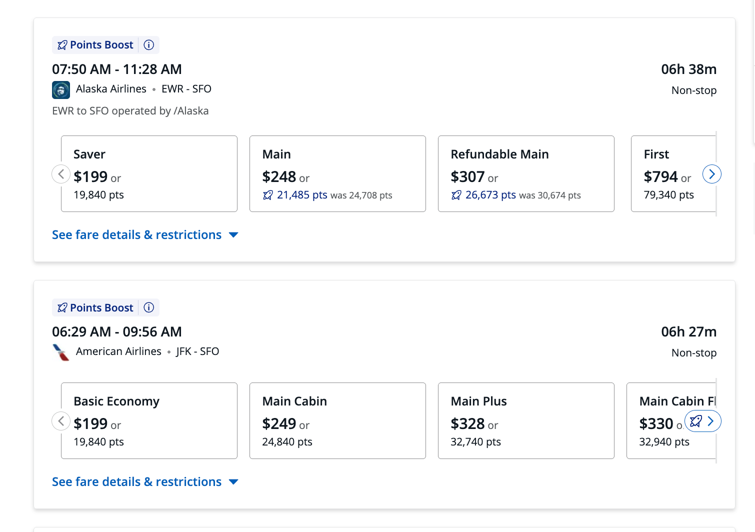755x532 pixels.
Task: Click the Non-stop label under 06h 38m
Action: (x=694, y=90)
